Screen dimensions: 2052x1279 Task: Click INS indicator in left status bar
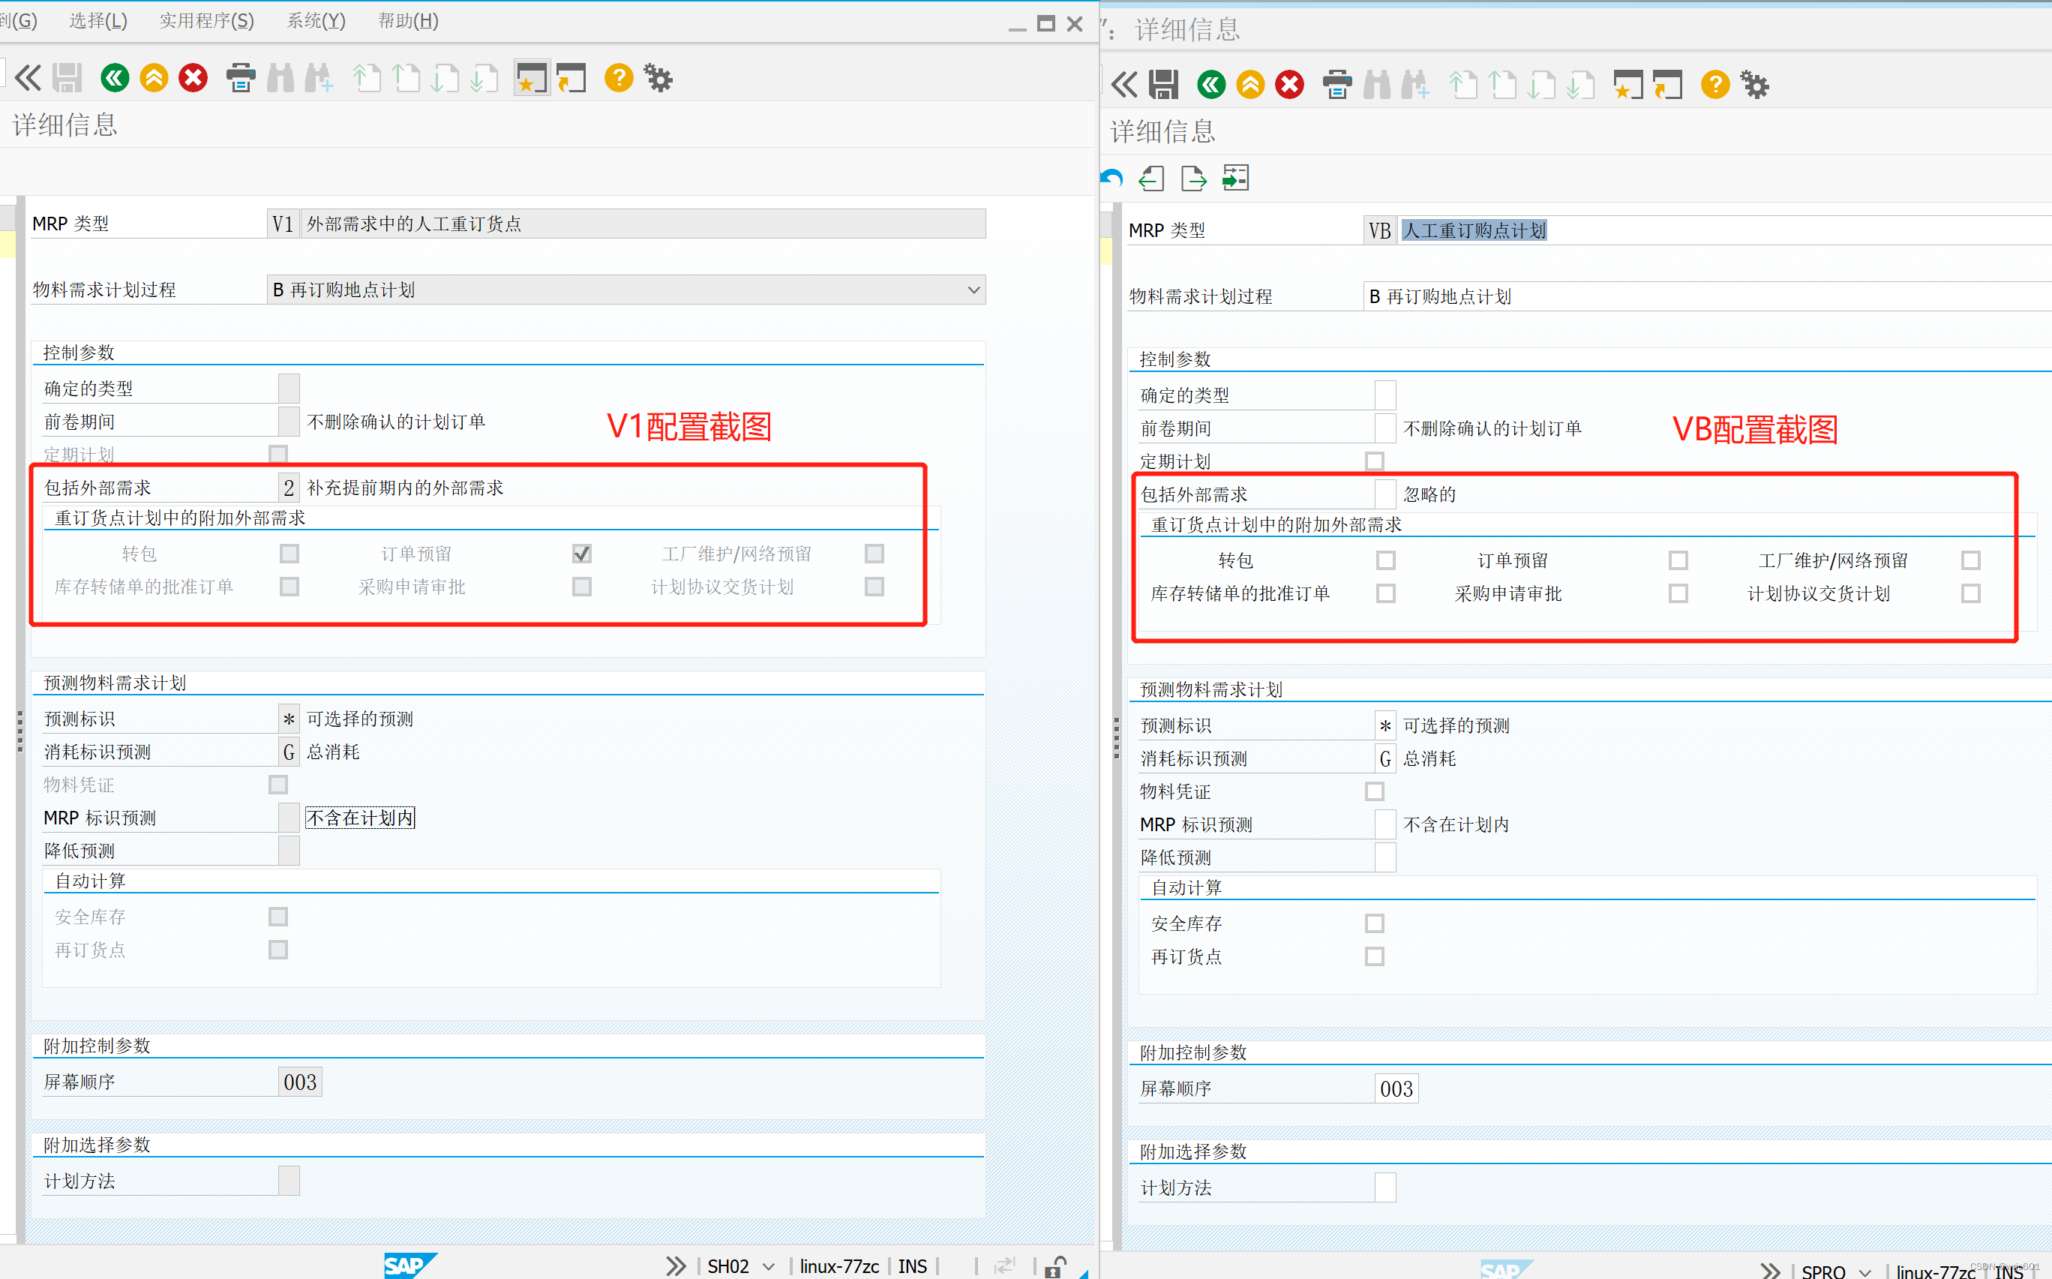(x=912, y=1266)
